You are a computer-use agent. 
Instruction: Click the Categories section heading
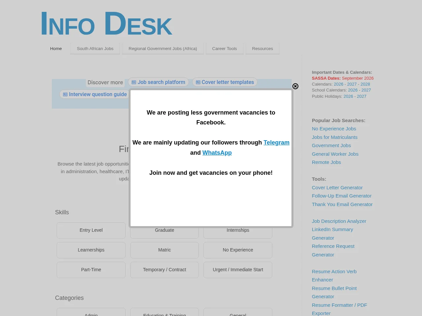[x=69, y=298]
